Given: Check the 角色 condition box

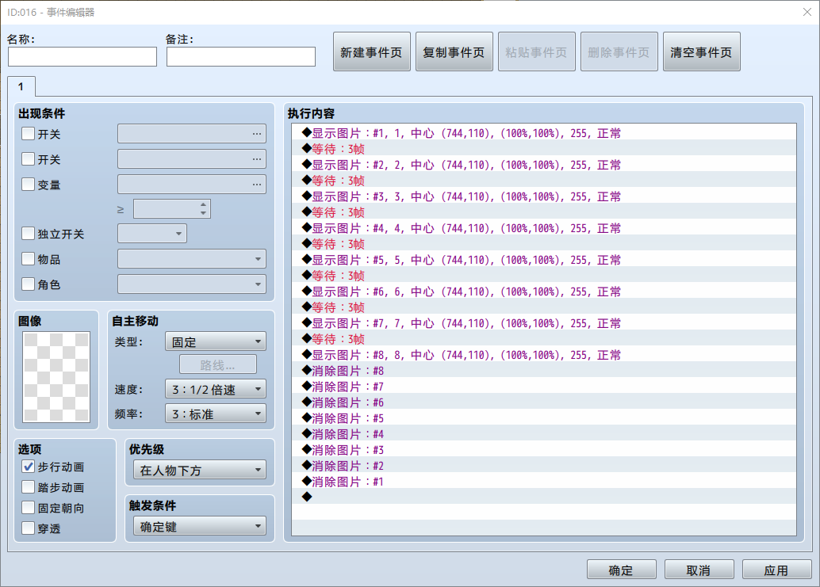Looking at the screenshot, I should pyautogui.click(x=29, y=284).
